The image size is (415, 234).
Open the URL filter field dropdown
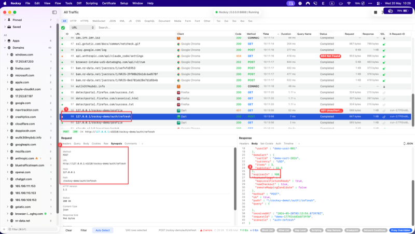[82, 27]
